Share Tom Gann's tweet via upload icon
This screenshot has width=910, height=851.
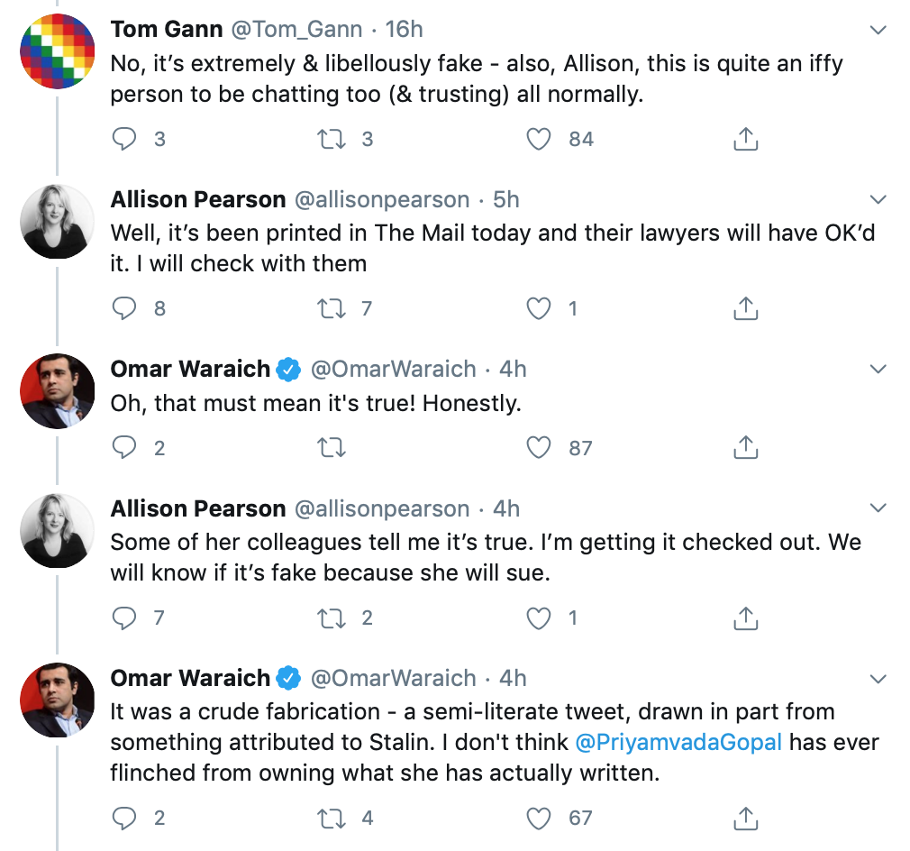click(744, 139)
